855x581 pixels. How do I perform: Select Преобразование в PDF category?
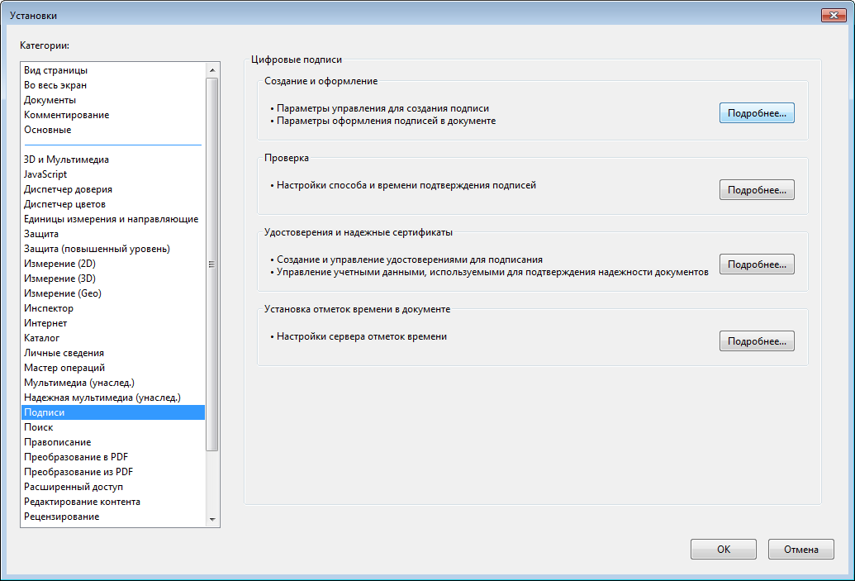point(76,457)
